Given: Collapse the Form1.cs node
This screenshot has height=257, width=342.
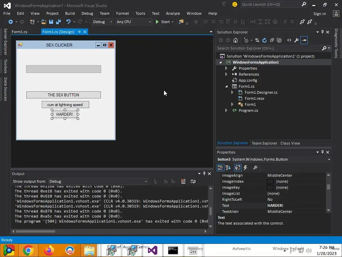Looking at the screenshot, I should [x=226, y=86].
